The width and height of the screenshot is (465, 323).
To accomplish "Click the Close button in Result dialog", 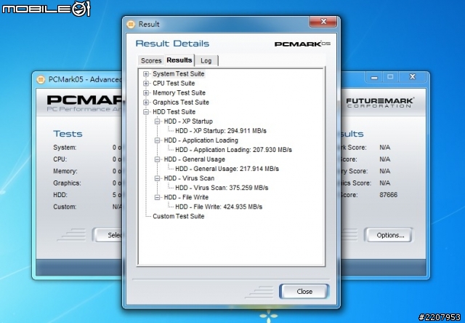I will click(x=304, y=292).
